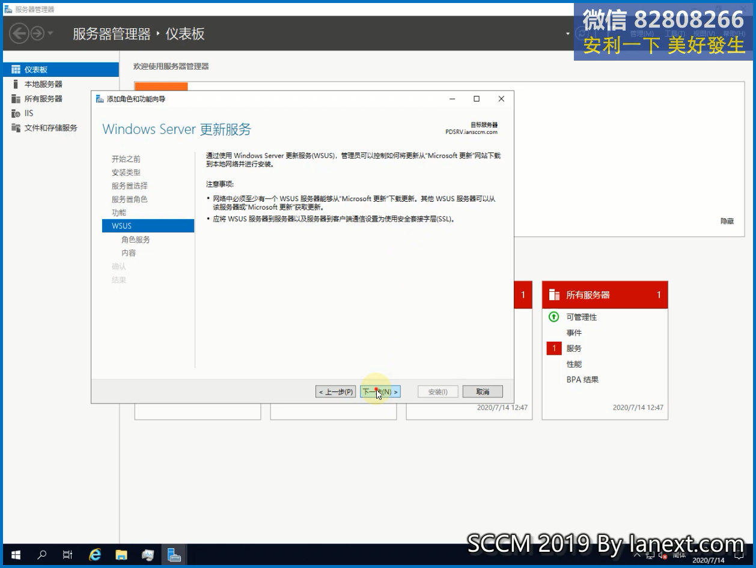Go to wizard step 开始之前

126,159
